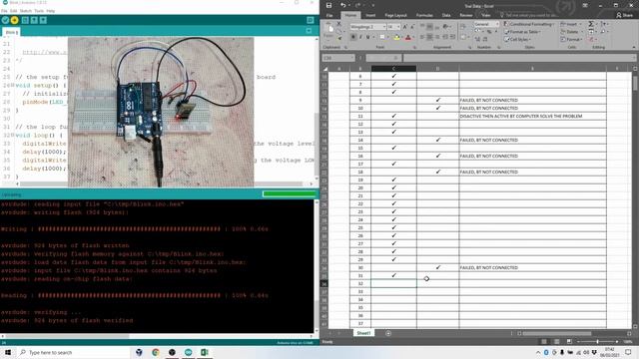639x359 pixels.
Task: Click the Borders icon in Excel
Action: pyautogui.click(x=382, y=37)
